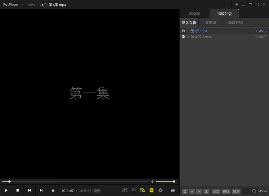Open PotPlayer preferences via gear icon
This screenshot has height=196, width=269.
(161, 190)
